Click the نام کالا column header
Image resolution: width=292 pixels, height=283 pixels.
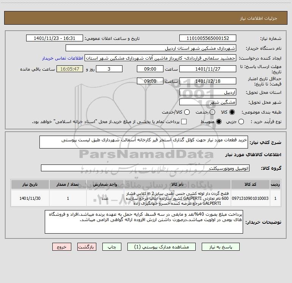click(177, 184)
